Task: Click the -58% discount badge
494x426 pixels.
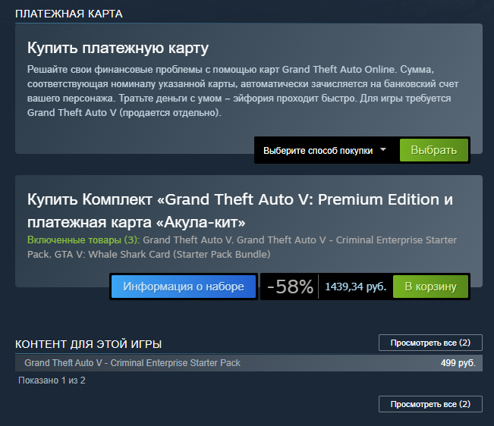Action: [289, 287]
